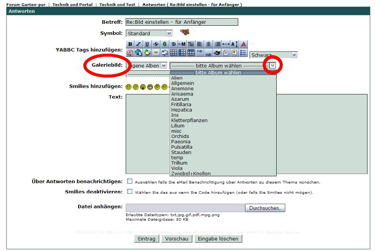This screenshot has width=375, height=251.
Task: Enable email notification for replies checkbox
Action: 130,181
